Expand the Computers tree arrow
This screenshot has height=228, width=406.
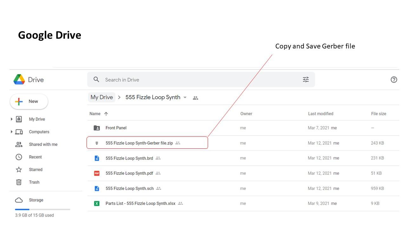12,132
